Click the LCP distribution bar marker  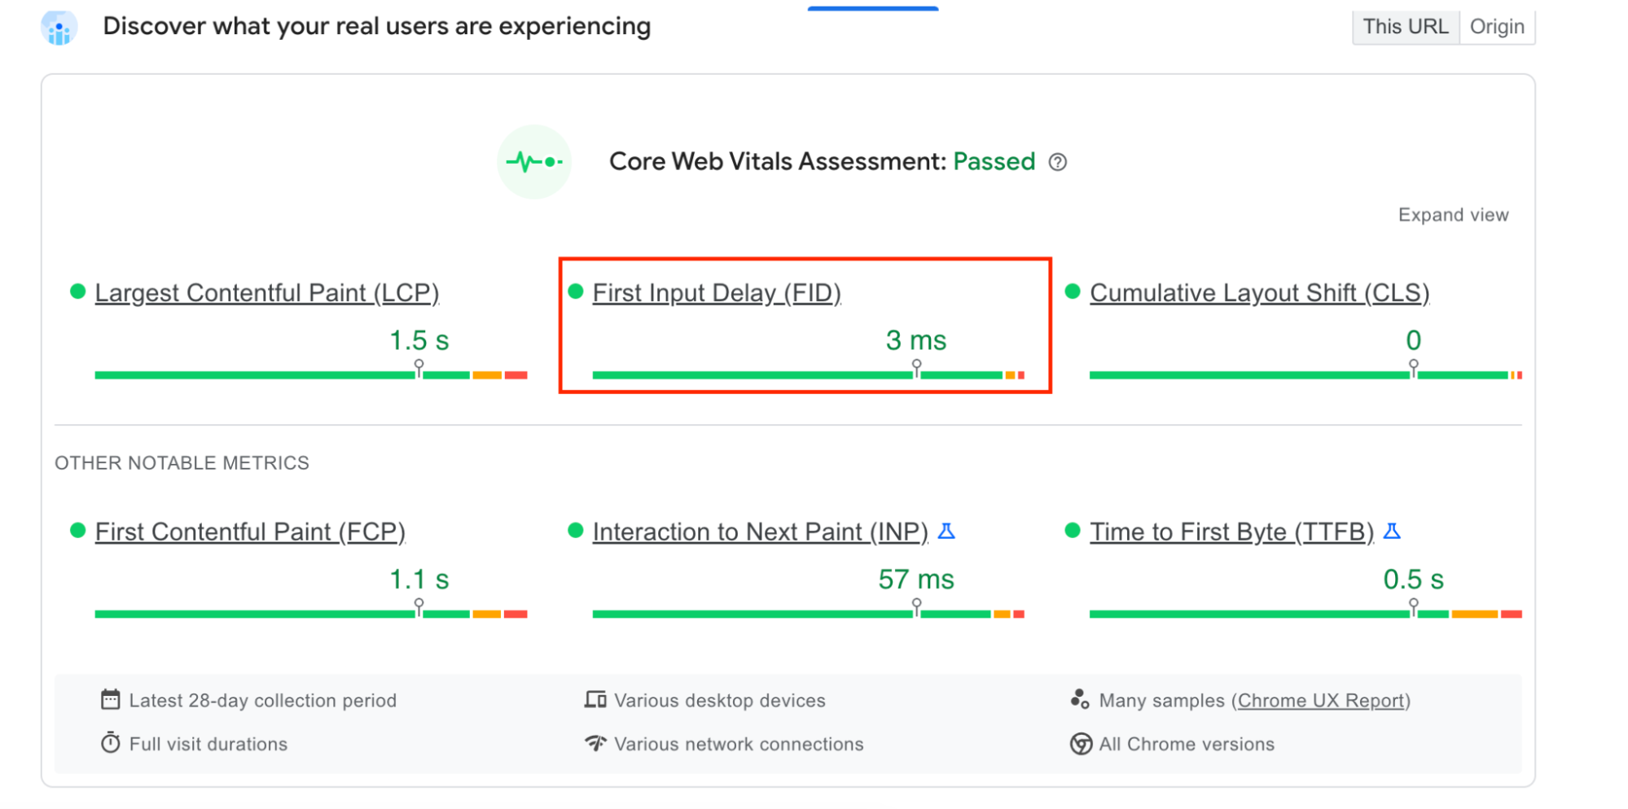(419, 369)
